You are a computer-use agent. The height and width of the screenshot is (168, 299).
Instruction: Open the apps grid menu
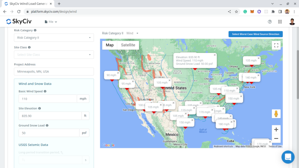[x=280, y=22]
